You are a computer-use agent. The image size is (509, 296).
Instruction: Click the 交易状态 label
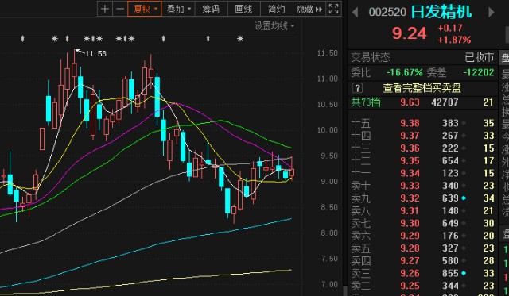[371, 57]
